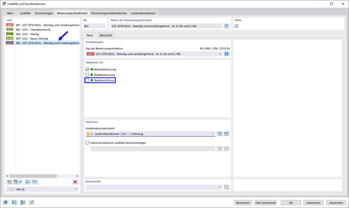Click the green G Qs color tag of BS4
Viewport: 349px width, 208px height.
click(x=10, y=38)
